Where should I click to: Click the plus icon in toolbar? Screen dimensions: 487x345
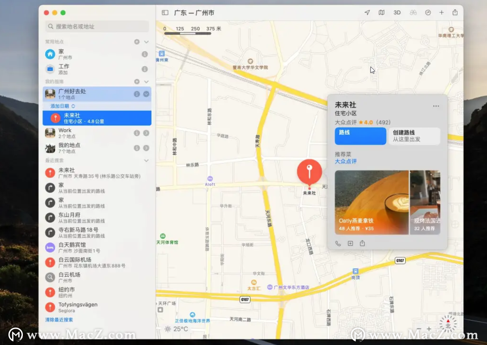(441, 13)
